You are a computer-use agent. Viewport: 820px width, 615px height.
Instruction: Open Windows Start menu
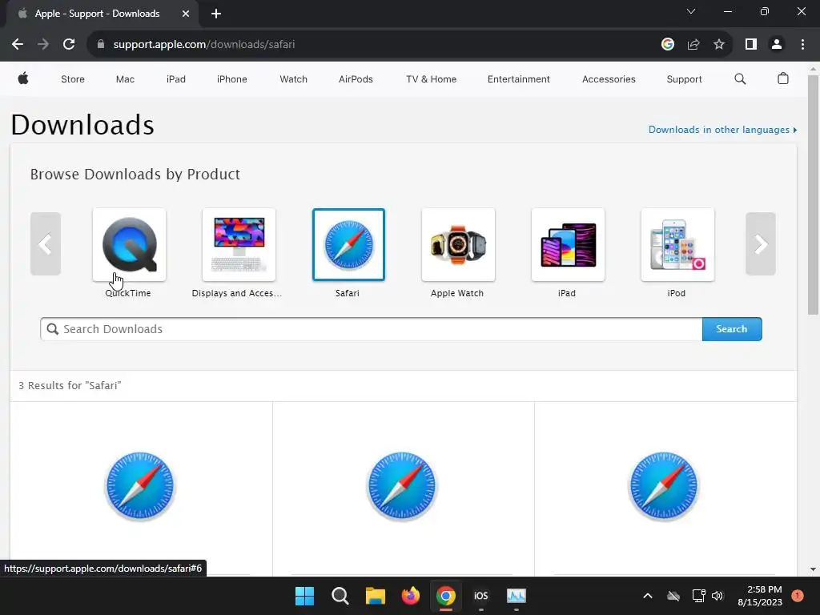coord(304,596)
